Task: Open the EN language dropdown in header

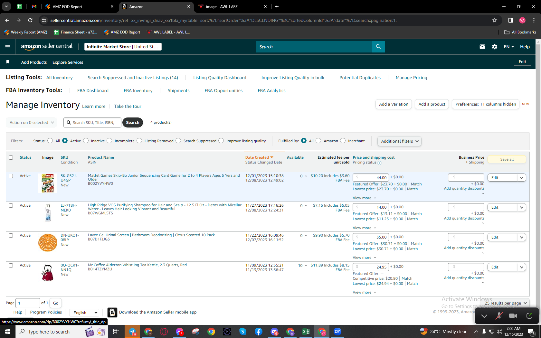Action: pos(509,47)
